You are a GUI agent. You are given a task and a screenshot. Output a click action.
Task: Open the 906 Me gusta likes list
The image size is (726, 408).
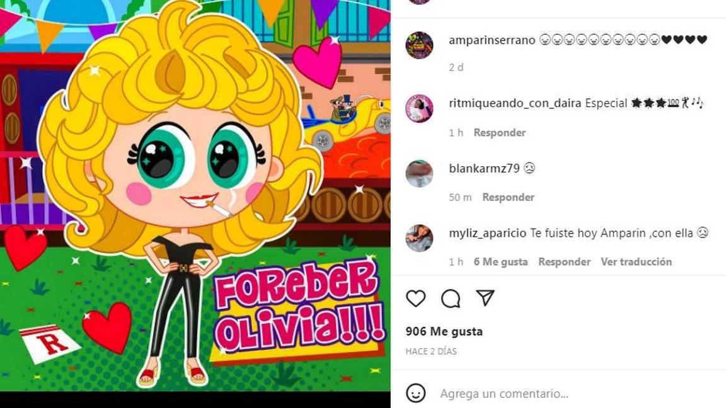click(x=444, y=331)
